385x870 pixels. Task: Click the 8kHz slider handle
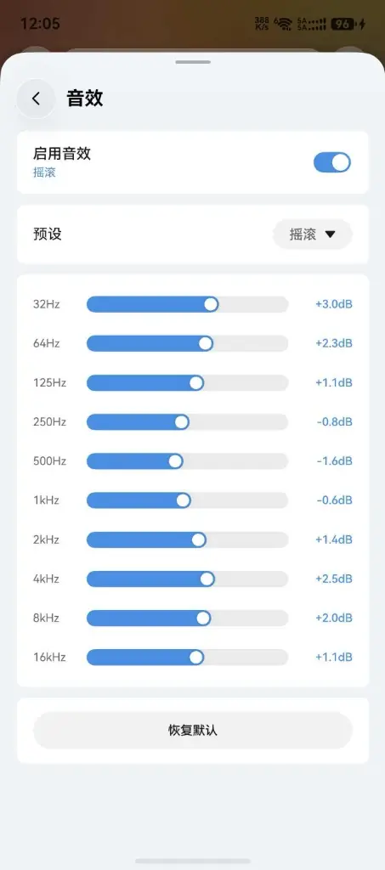point(203,619)
